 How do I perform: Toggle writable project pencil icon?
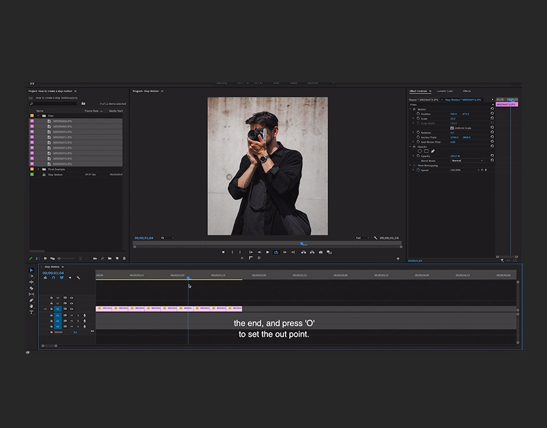(x=31, y=258)
